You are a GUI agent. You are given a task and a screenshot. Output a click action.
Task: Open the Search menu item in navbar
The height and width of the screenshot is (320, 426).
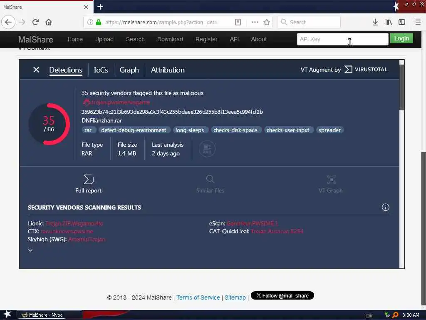135,39
